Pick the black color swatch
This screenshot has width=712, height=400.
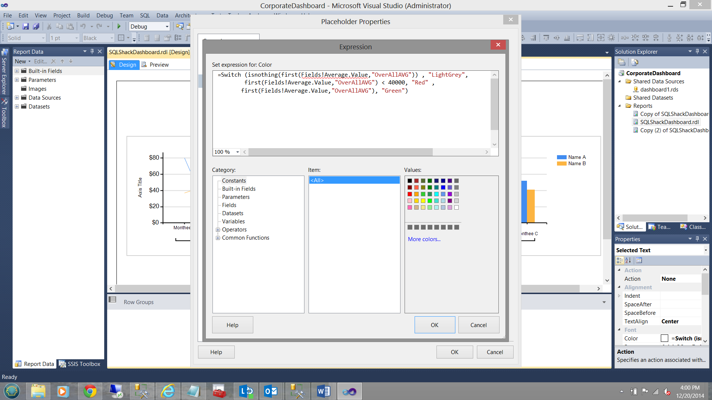point(410,181)
